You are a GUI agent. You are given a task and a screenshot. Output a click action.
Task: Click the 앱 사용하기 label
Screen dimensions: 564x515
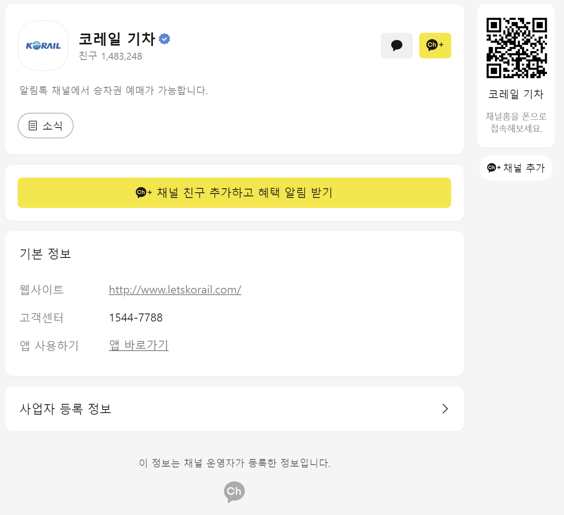click(x=49, y=345)
